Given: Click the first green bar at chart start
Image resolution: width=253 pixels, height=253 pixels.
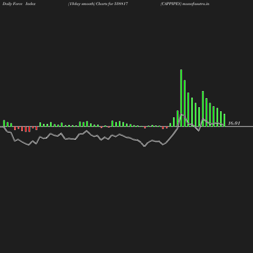Looking at the screenshot, I should 4,123.
